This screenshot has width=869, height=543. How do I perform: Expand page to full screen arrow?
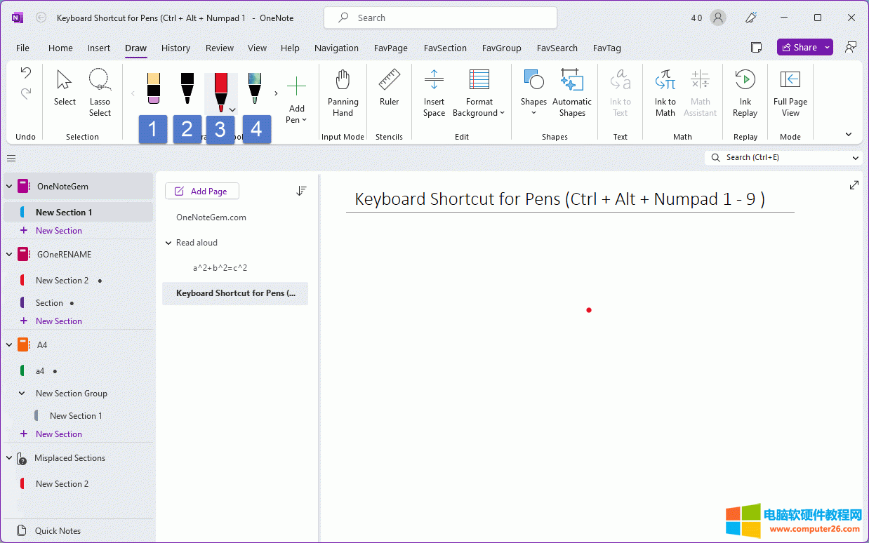coord(854,185)
